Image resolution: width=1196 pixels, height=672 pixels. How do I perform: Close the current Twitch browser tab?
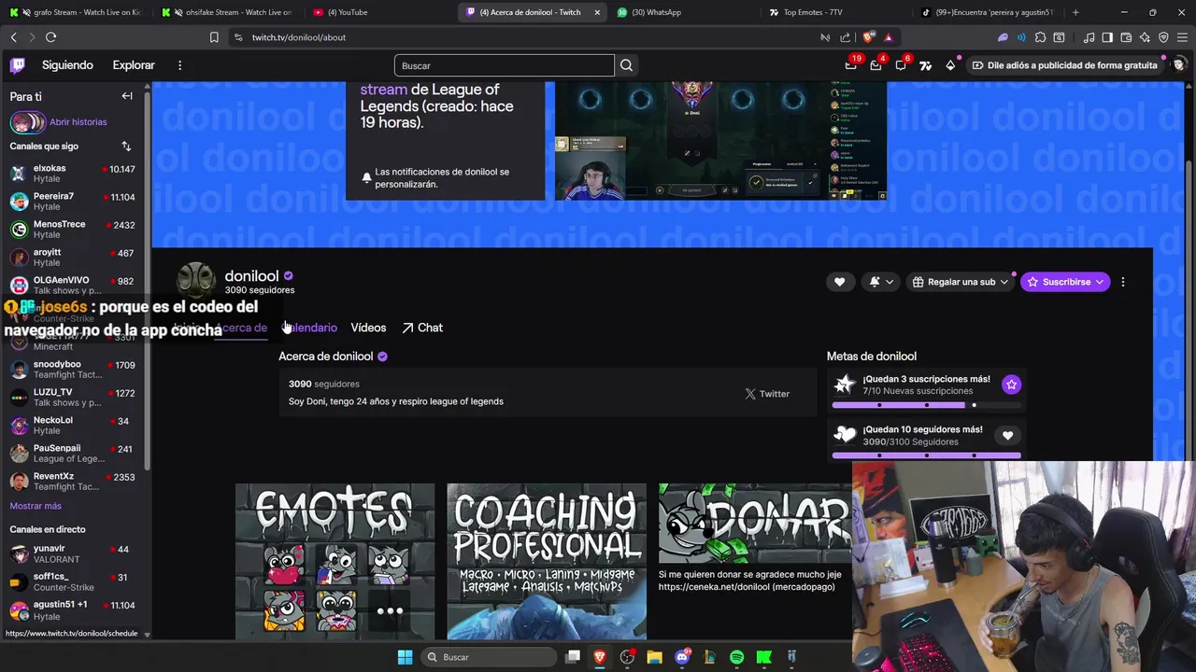597,12
